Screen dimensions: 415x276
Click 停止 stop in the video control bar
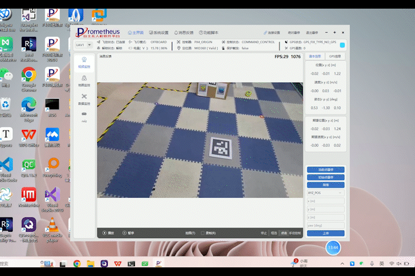pos(263,233)
